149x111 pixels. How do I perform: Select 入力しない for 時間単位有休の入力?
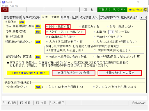click(115, 42)
